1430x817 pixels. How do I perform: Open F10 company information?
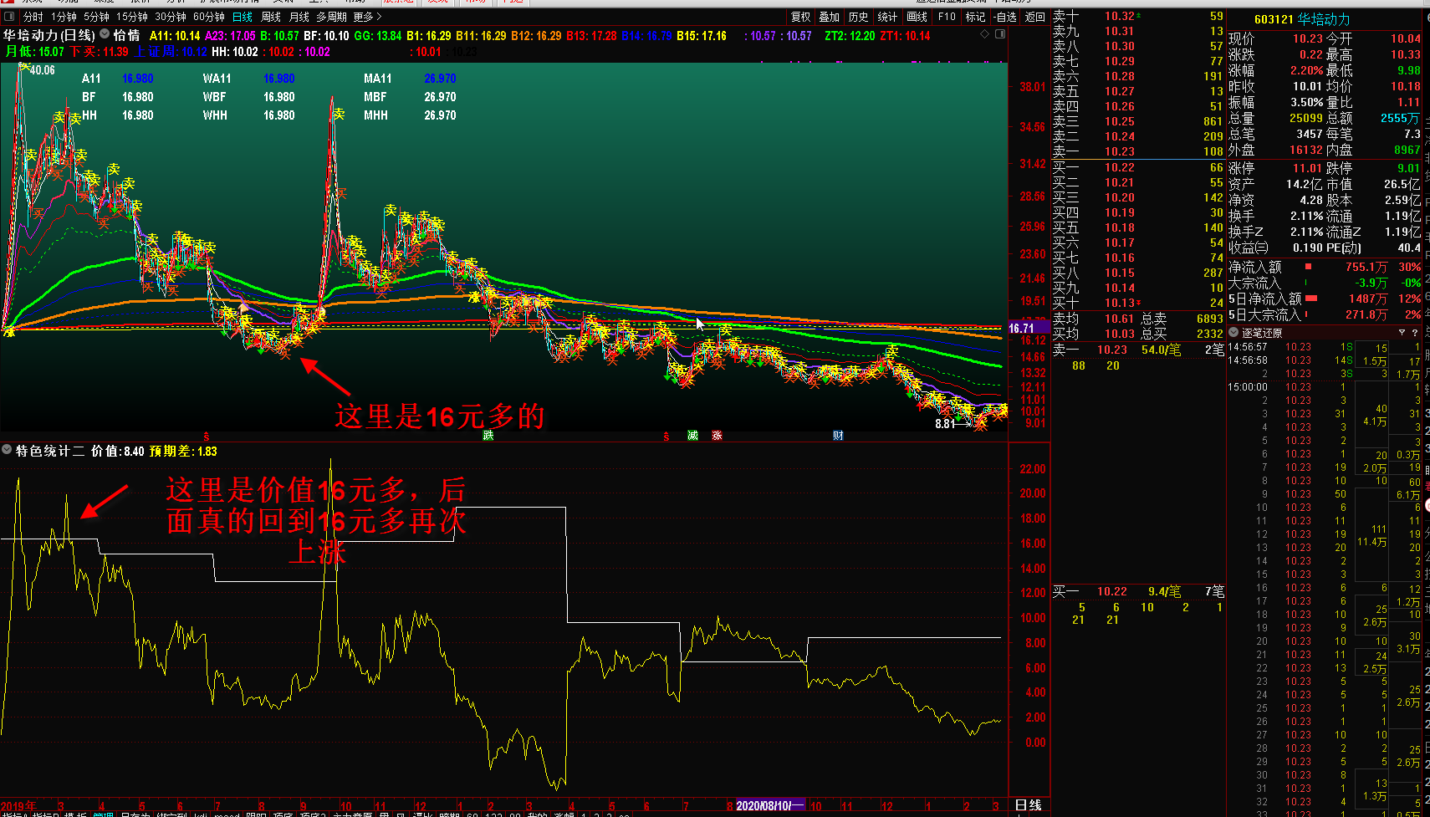point(947,17)
